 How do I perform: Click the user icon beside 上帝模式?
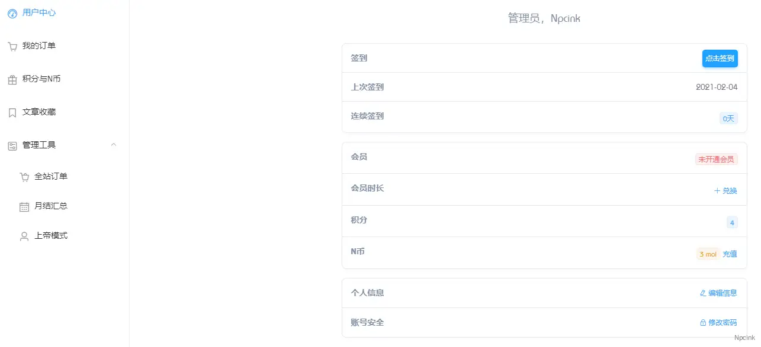pos(24,236)
